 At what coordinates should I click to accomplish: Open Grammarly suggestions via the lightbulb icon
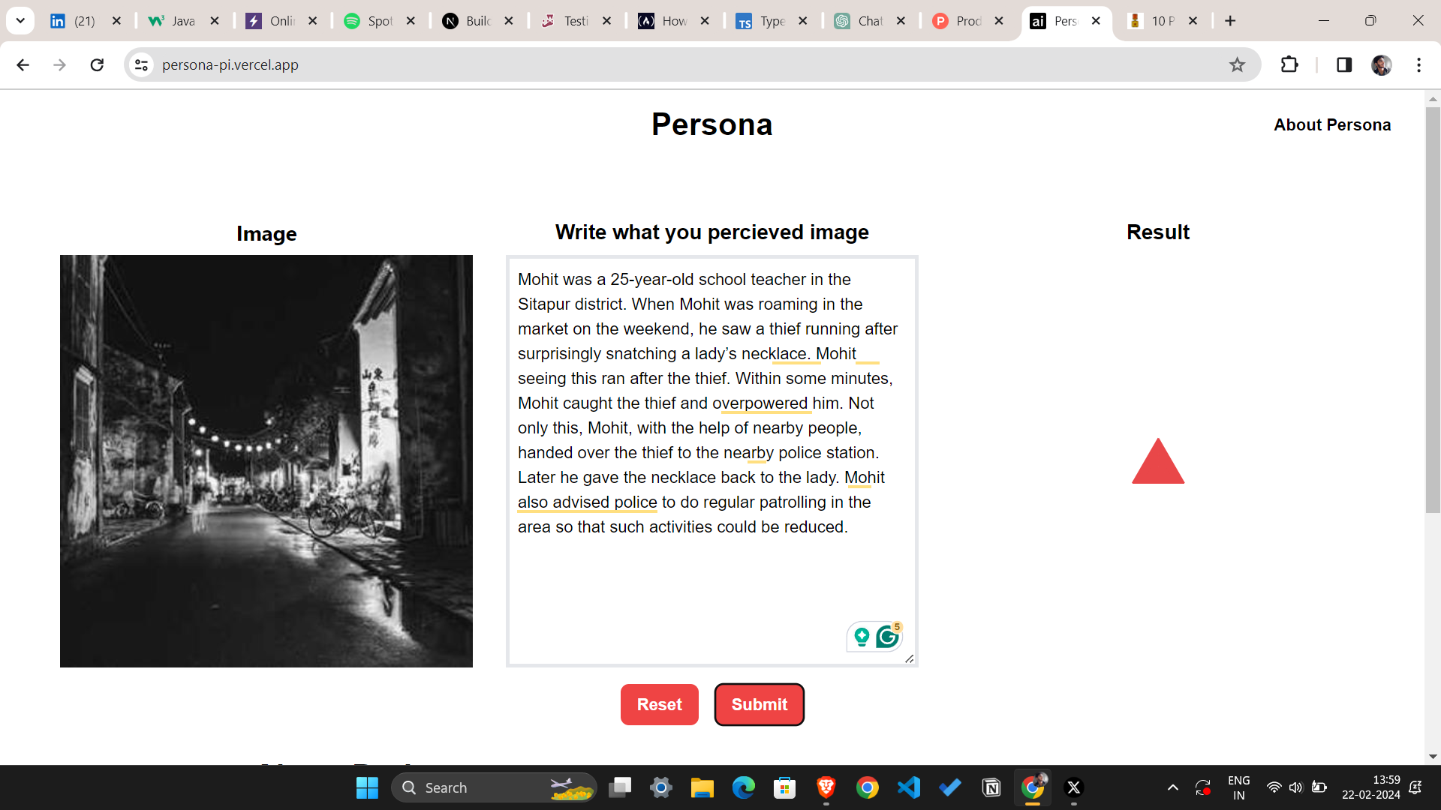(x=862, y=636)
